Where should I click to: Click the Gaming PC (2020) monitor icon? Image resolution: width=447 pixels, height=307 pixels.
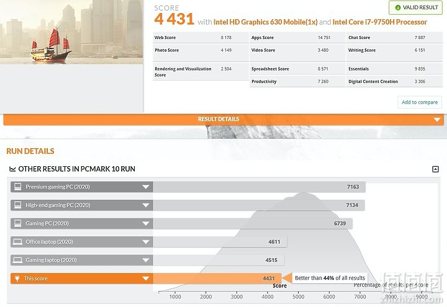coord(17,223)
